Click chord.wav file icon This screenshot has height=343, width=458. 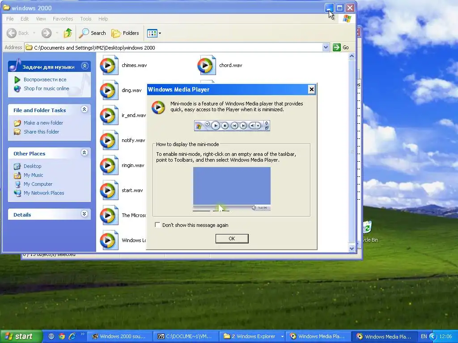(207, 65)
